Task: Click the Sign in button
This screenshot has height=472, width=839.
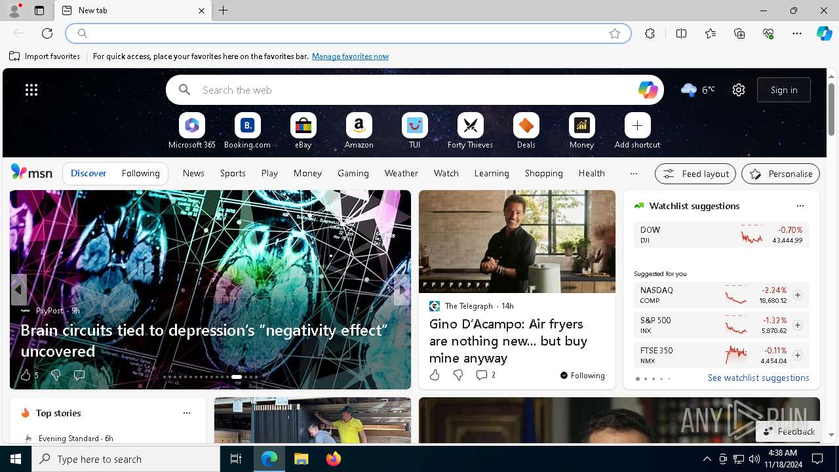Action: point(784,90)
